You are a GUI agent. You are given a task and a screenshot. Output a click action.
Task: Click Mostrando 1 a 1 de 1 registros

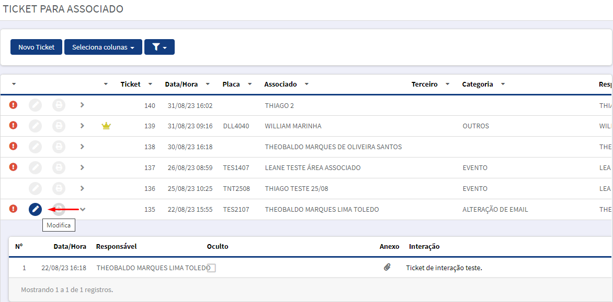(67, 290)
